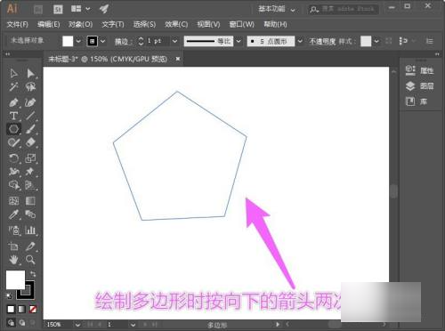Viewport: 445px width, 331px height.
Task: Select the Artboard tool
Action: click(13, 246)
